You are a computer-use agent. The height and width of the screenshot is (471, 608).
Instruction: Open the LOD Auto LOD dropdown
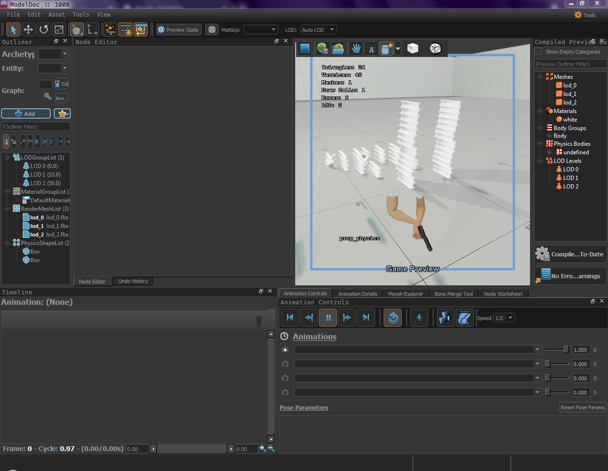pos(318,29)
